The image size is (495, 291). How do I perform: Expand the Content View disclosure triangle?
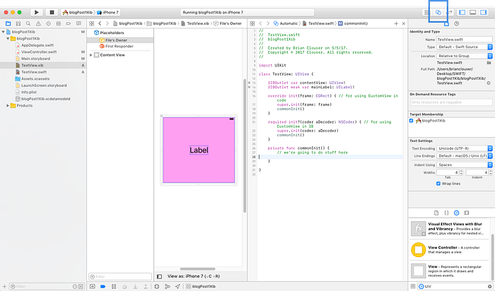(x=91, y=55)
